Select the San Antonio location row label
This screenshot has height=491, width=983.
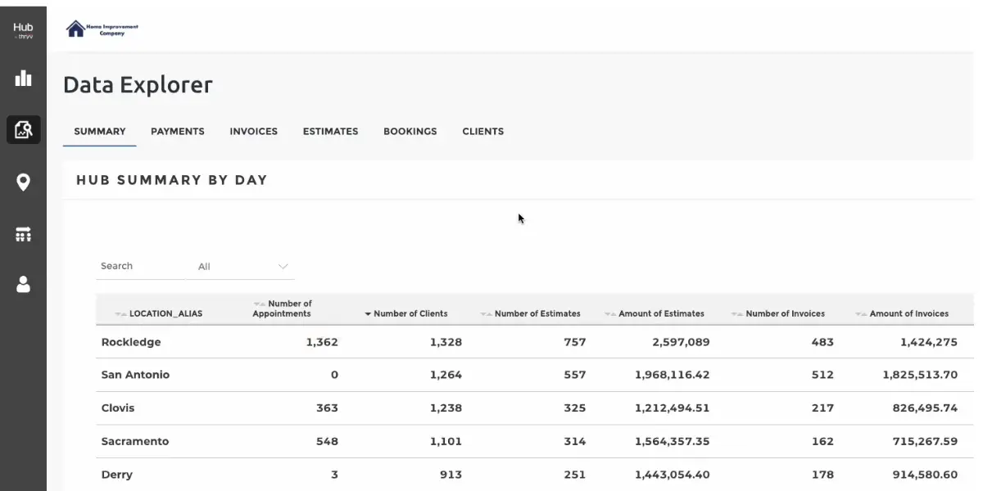click(135, 375)
